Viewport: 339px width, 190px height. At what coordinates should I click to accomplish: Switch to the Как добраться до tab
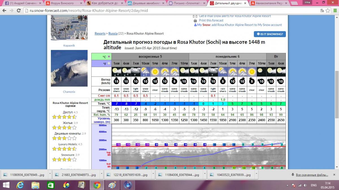(x=104, y=3)
